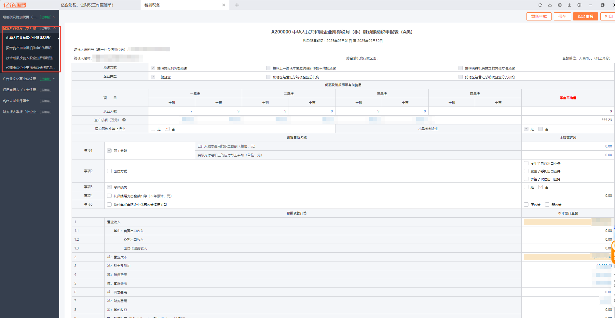Click the 保存 button

562,16
